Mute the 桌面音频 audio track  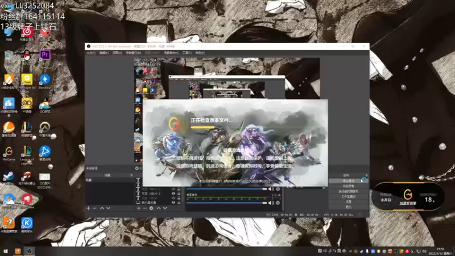(x=271, y=203)
